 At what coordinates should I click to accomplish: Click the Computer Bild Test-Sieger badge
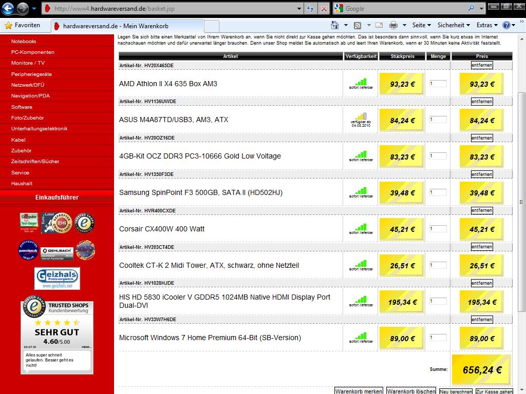(29, 222)
